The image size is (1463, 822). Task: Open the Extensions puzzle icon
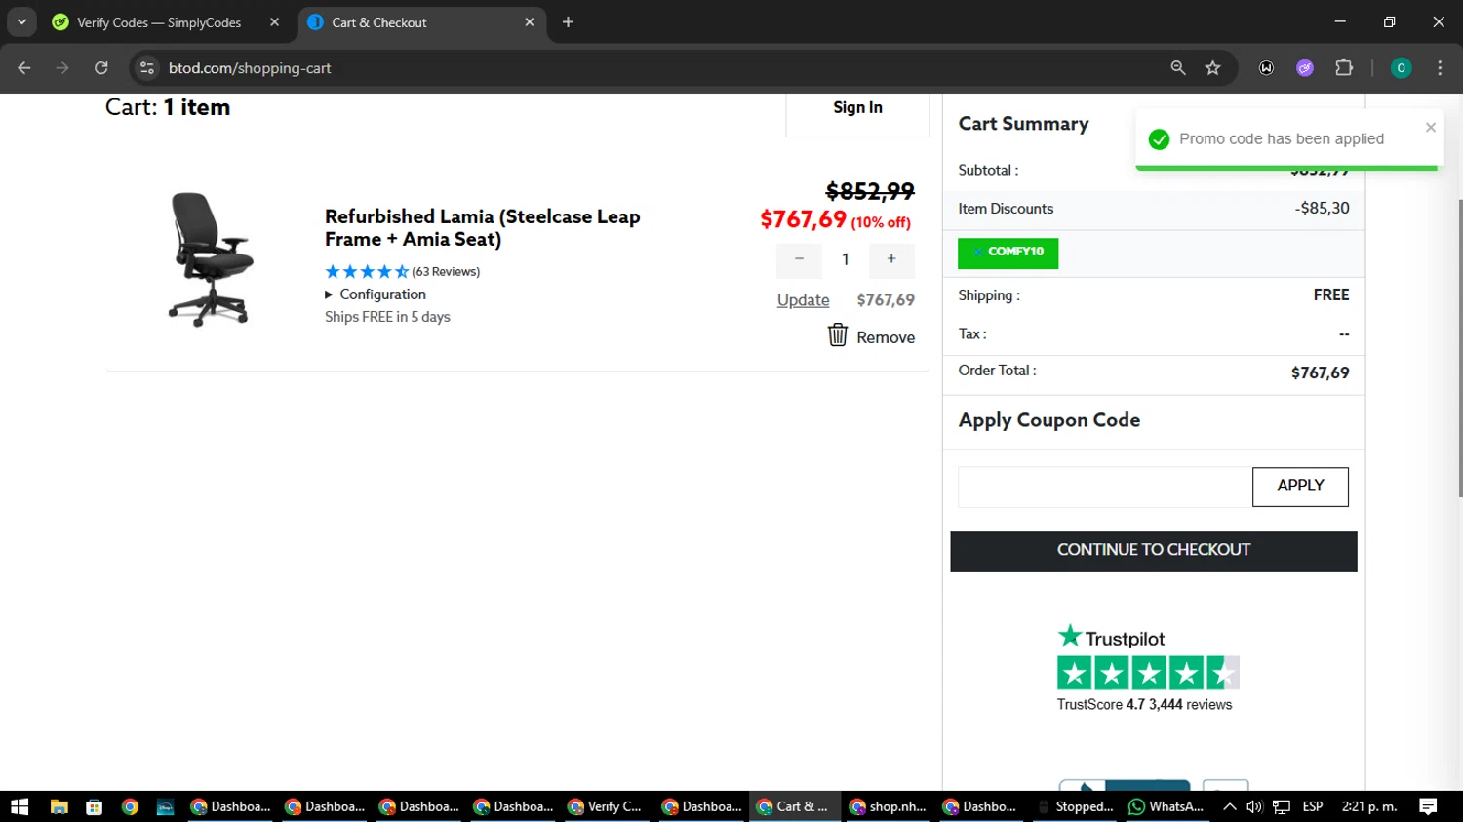click(1344, 68)
